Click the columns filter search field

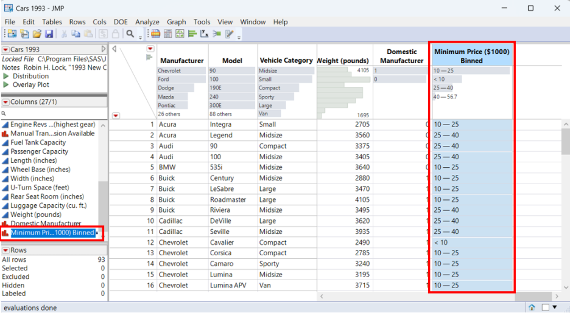(x=55, y=114)
